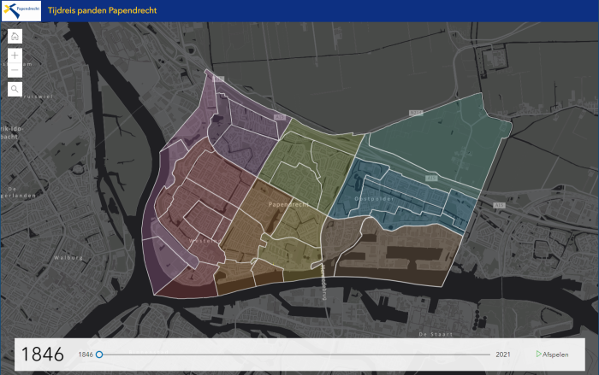Click the Papendrecht map label
The height and width of the screenshot is (375, 599).
pyautogui.click(x=287, y=206)
